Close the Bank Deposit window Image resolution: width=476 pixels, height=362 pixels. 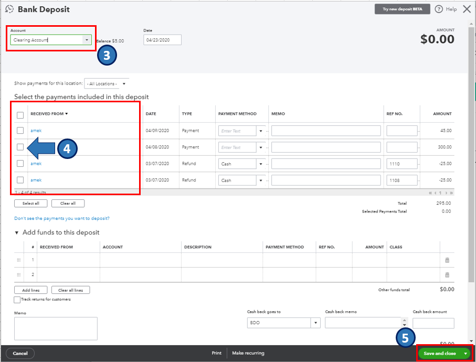[x=467, y=9]
